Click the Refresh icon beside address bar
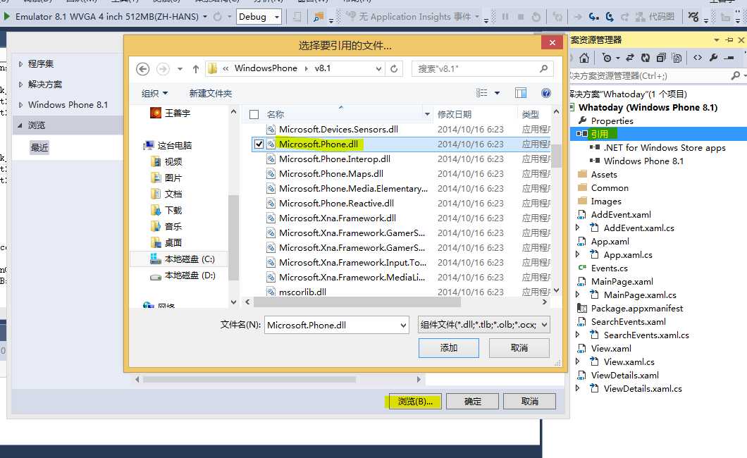This screenshot has height=458, width=747. click(x=394, y=68)
